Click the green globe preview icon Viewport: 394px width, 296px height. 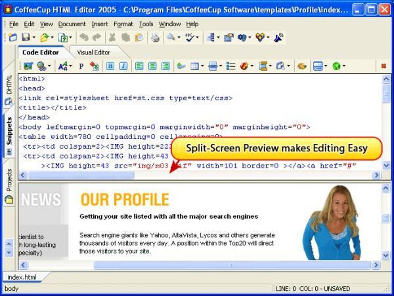click(336, 66)
